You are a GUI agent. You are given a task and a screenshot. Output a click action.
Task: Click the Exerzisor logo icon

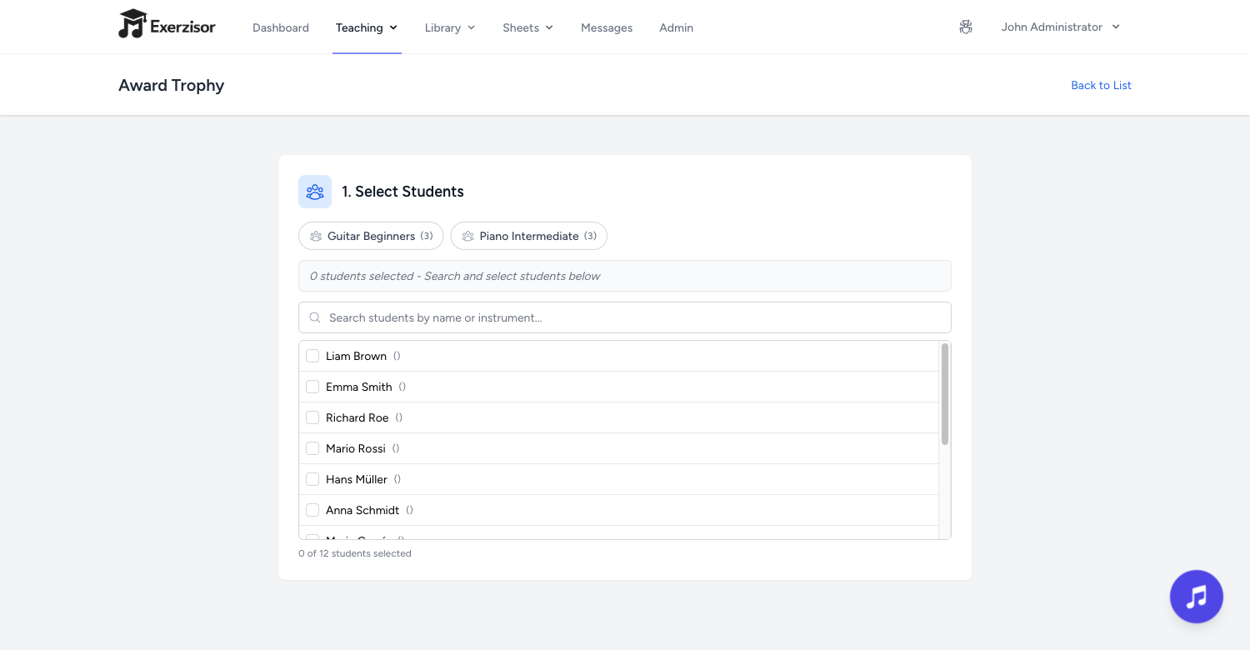coord(132,24)
